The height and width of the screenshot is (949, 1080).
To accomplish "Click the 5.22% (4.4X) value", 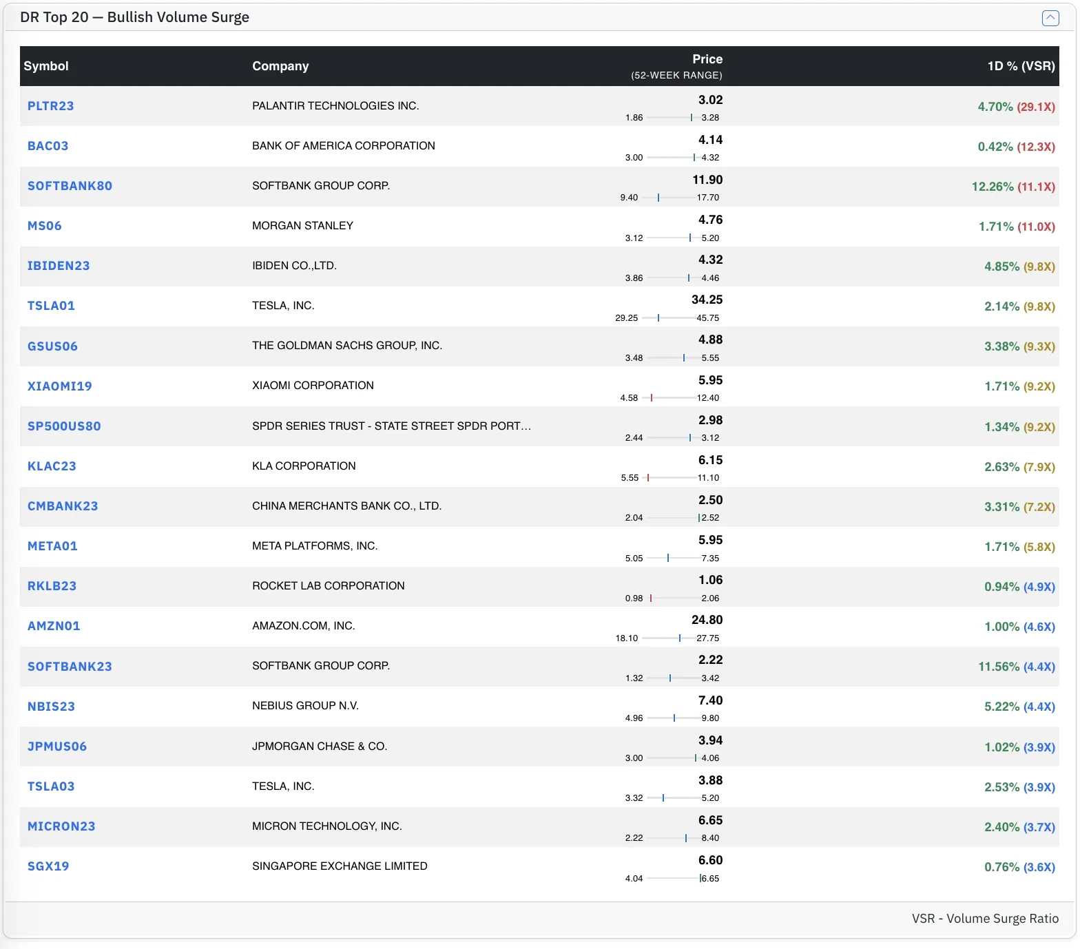I will (x=1020, y=707).
